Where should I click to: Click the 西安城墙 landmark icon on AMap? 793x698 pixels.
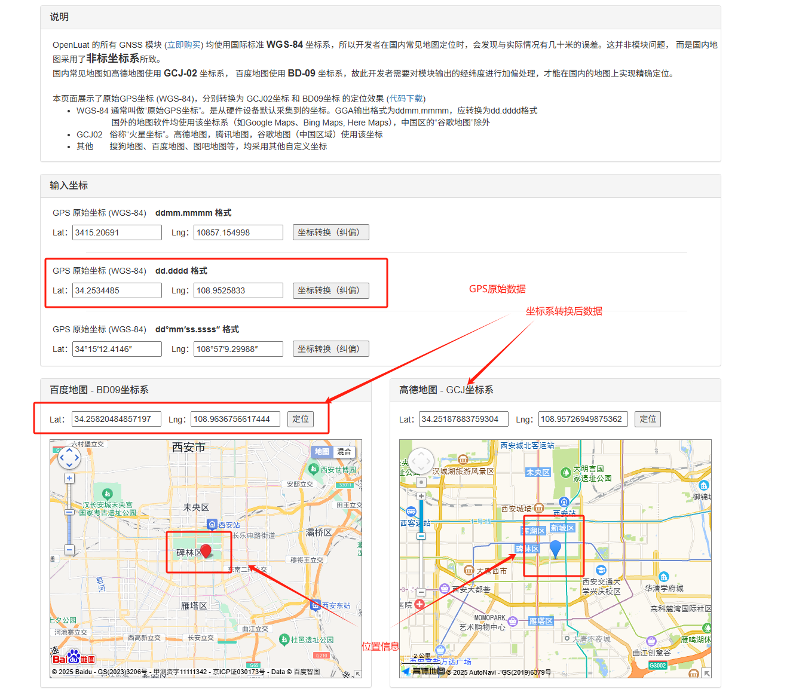click(x=538, y=508)
